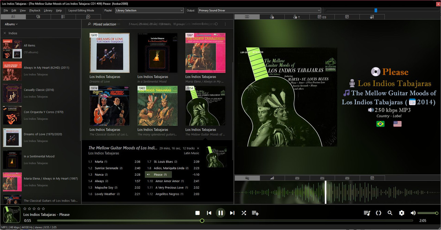
Task: Open the Playlist dropdown showing Library Selection
Action: tap(149, 10)
